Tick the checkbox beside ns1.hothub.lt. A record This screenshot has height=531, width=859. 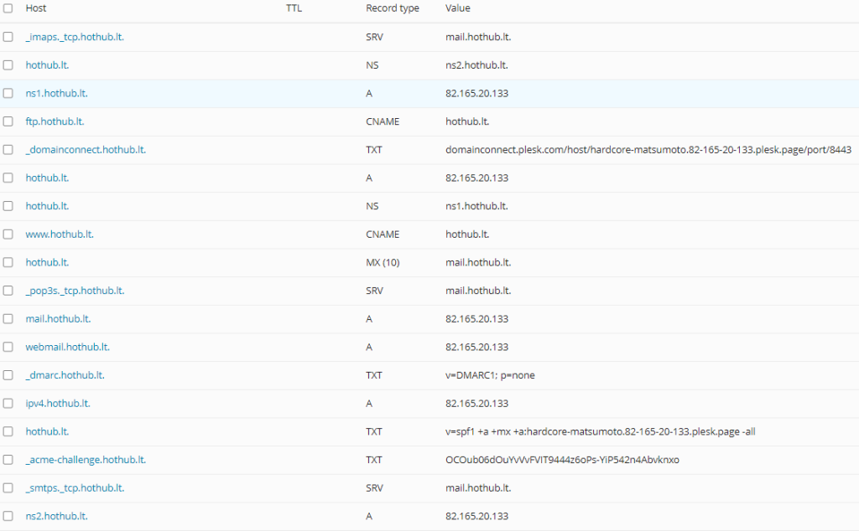[8, 93]
